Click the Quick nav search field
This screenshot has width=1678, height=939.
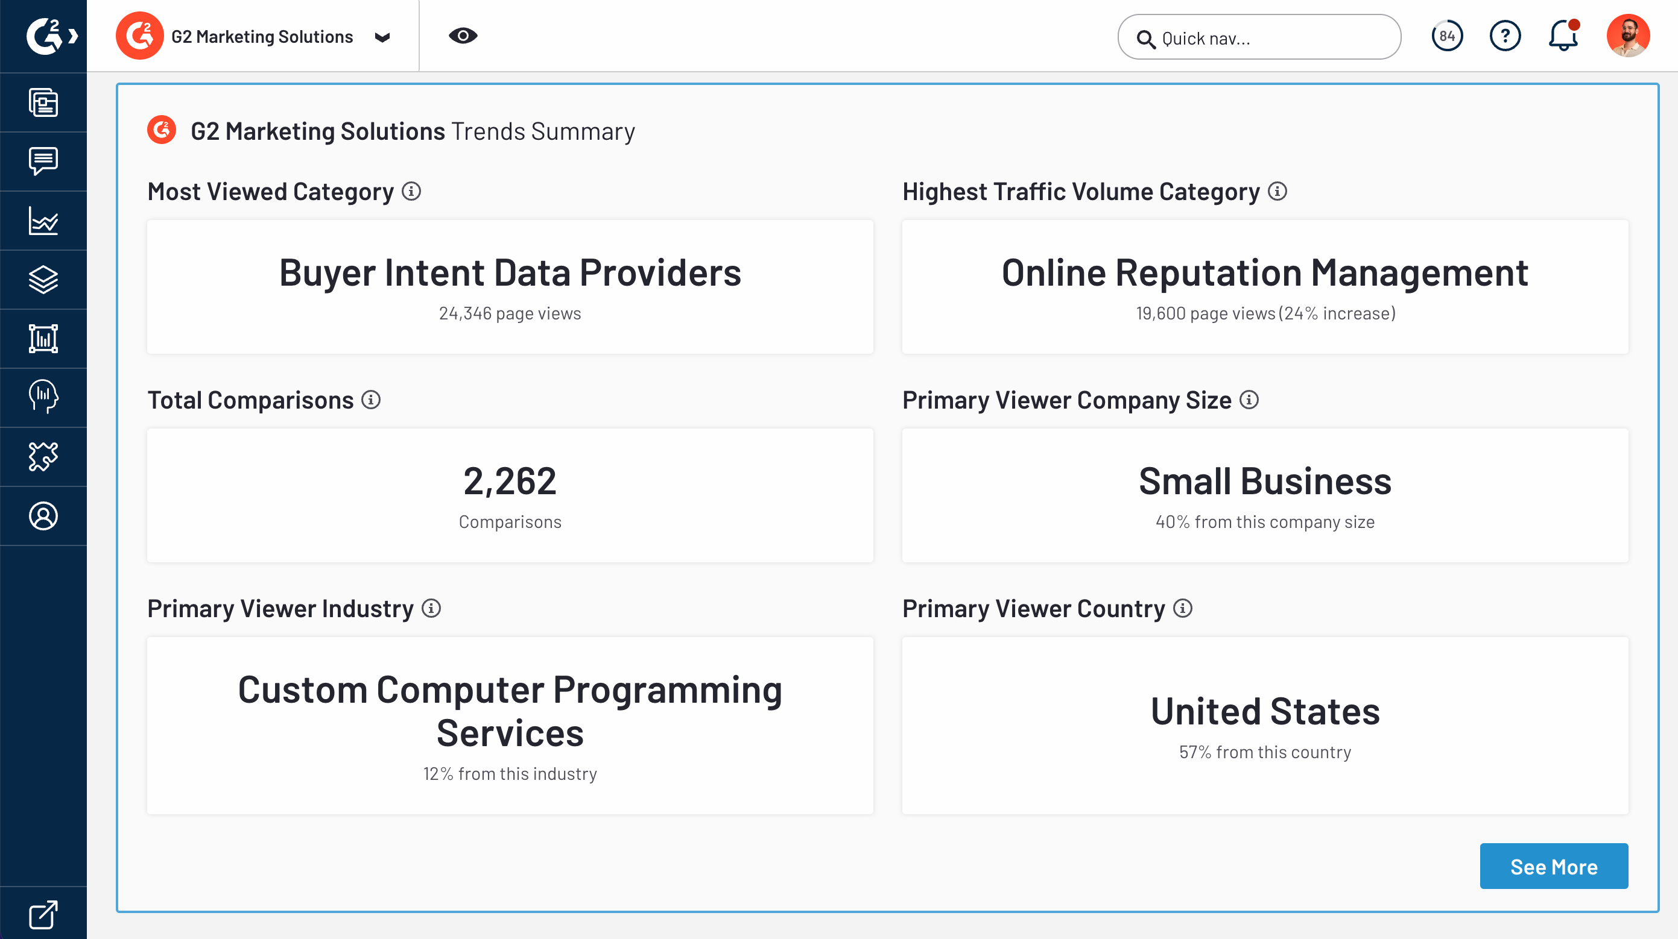click(x=1259, y=37)
